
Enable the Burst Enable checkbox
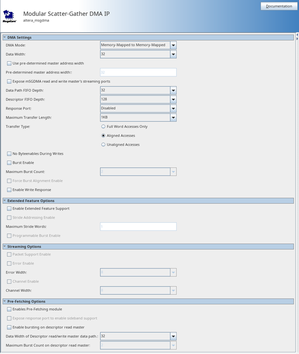pos(9,162)
